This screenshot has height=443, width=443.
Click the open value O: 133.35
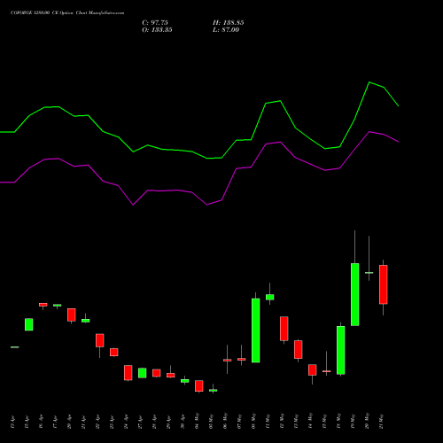[157, 30]
